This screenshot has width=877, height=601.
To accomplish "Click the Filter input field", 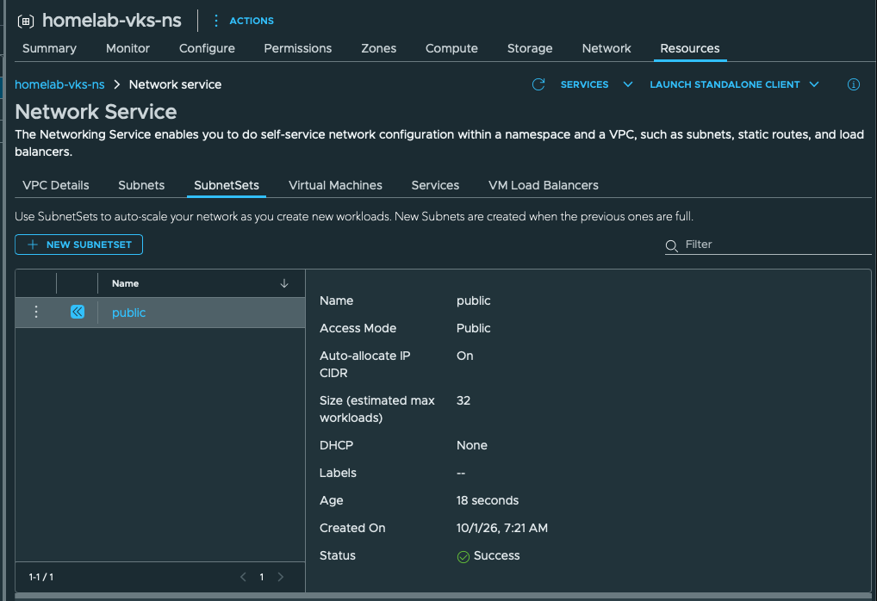I will pos(777,245).
